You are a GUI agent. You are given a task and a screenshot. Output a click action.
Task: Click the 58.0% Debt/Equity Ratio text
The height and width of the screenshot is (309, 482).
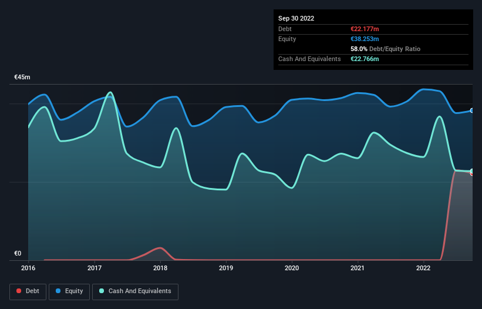point(386,49)
